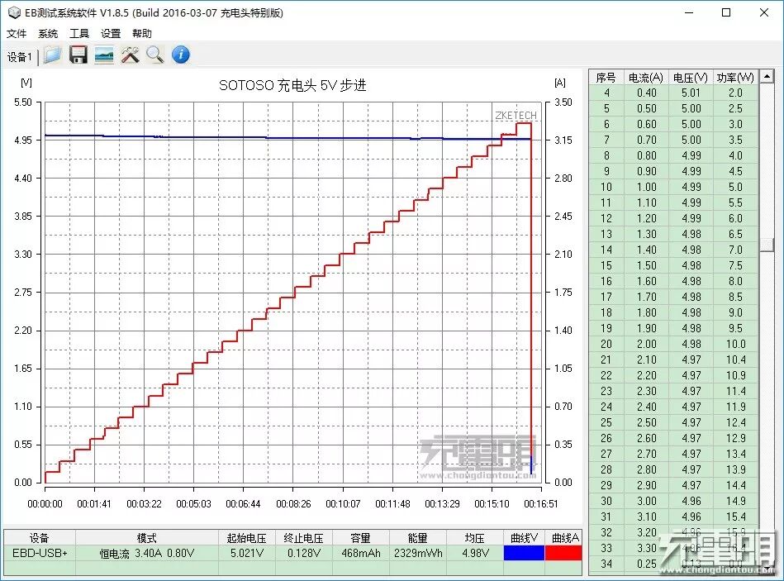The width and height of the screenshot is (784, 581).
Task: Open the 设置 menu
Action: [111, 34]
